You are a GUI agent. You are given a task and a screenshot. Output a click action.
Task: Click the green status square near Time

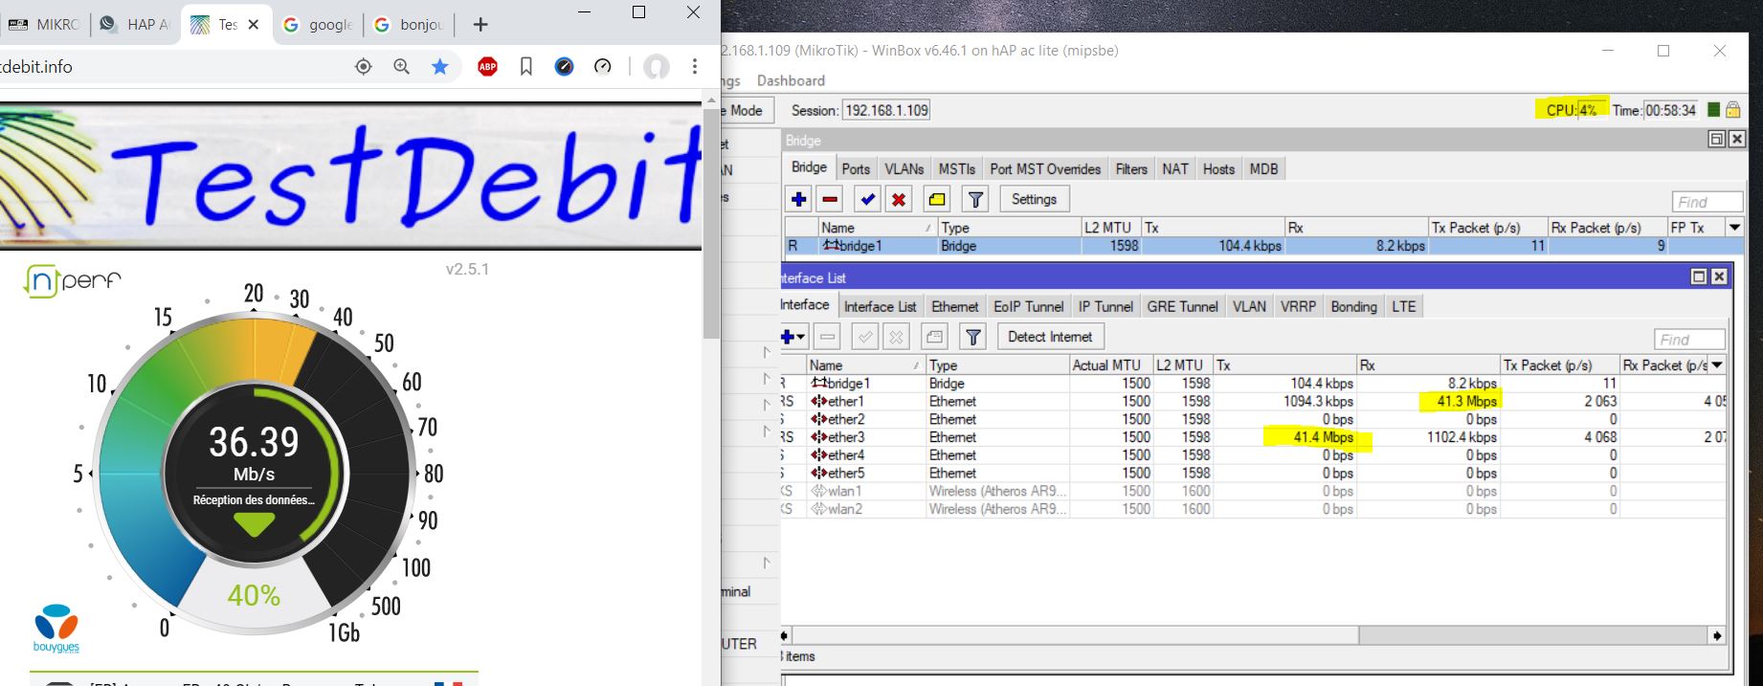click(x=1713, y=110)
